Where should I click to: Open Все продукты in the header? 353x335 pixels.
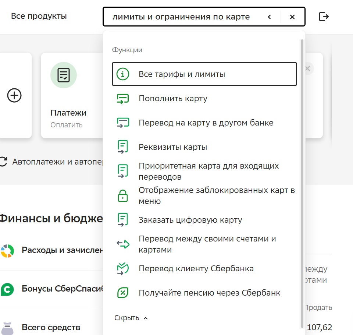tap(39, 16)
